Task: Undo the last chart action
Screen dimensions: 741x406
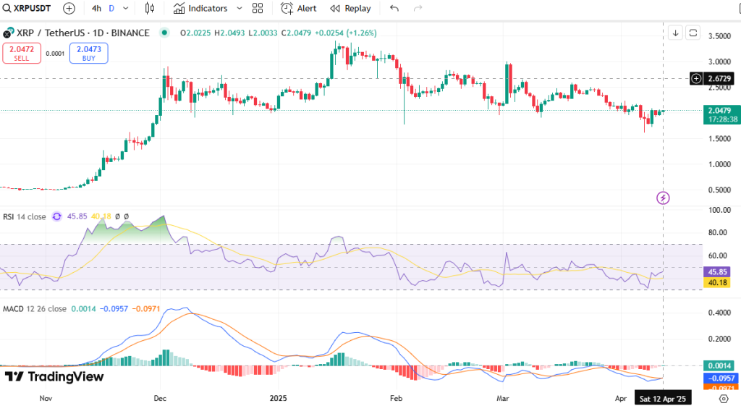Action: pyautogui.click(x=394, y=8)
